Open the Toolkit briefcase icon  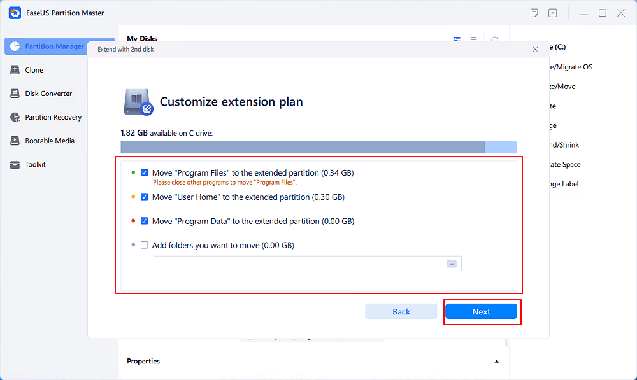tap(15, 164)
